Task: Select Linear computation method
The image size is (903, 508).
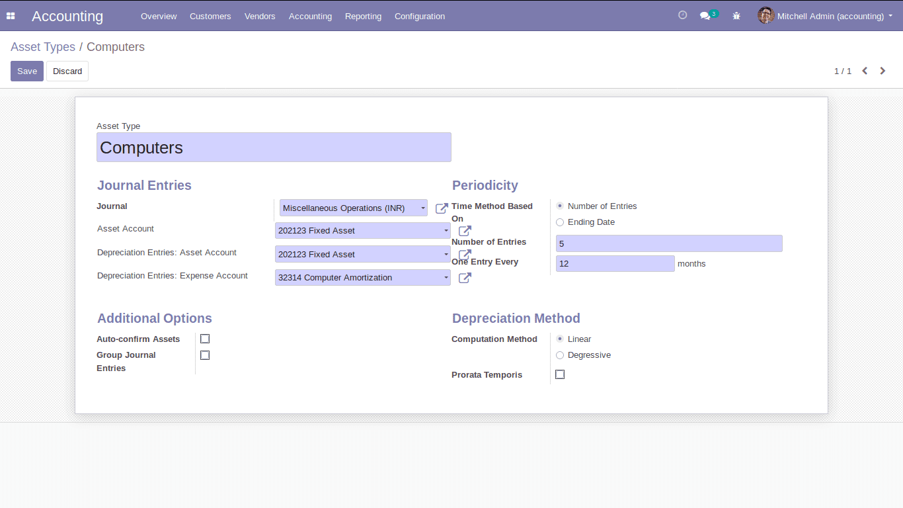Action: point(560,339)
